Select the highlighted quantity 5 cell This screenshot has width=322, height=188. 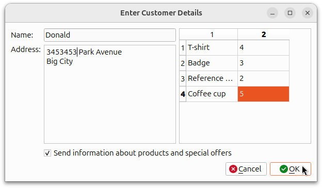(264, 94)
